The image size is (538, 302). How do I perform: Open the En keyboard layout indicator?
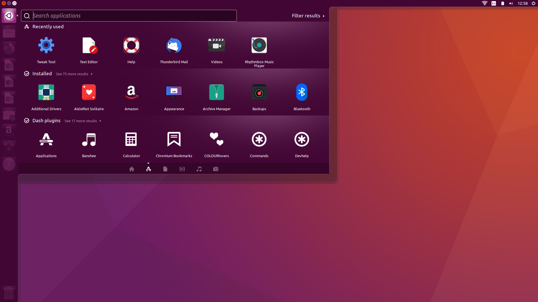click(494, 3)
